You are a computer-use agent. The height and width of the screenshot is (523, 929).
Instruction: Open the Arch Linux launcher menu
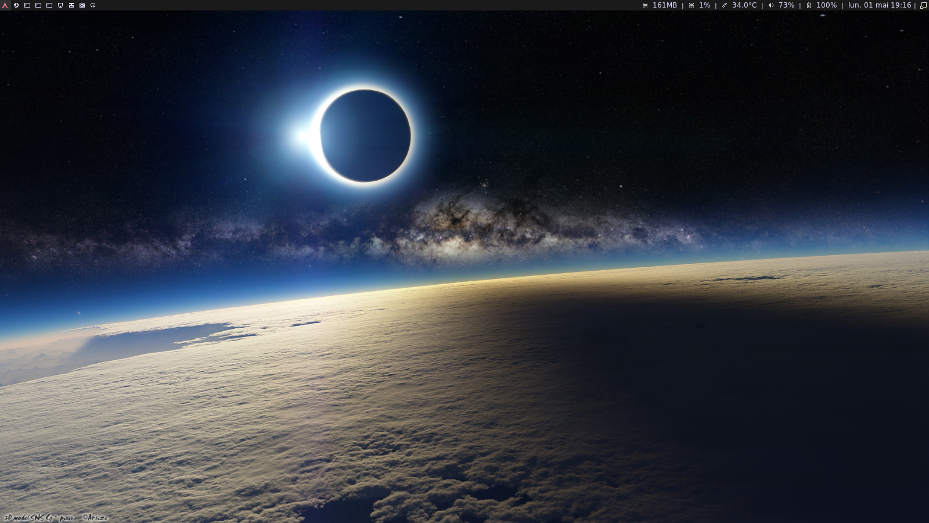click(x=5, y=5)
